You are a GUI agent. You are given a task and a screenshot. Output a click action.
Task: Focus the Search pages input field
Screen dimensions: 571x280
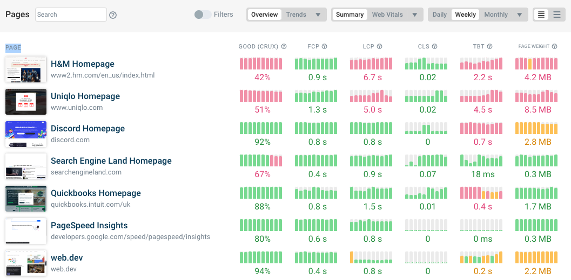(x=71, y=15)
